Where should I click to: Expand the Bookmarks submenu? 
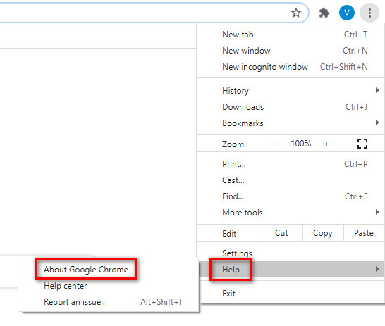click(x=291, y=123)
